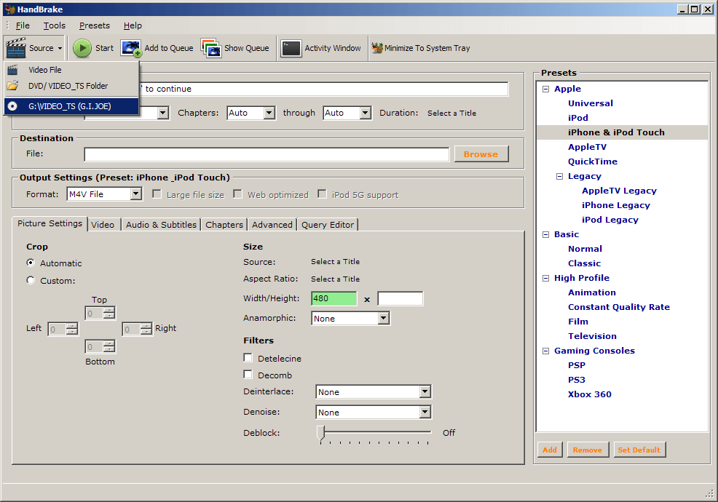
Task: Switch to the Query Editor tab
Action: coord(328,225)
